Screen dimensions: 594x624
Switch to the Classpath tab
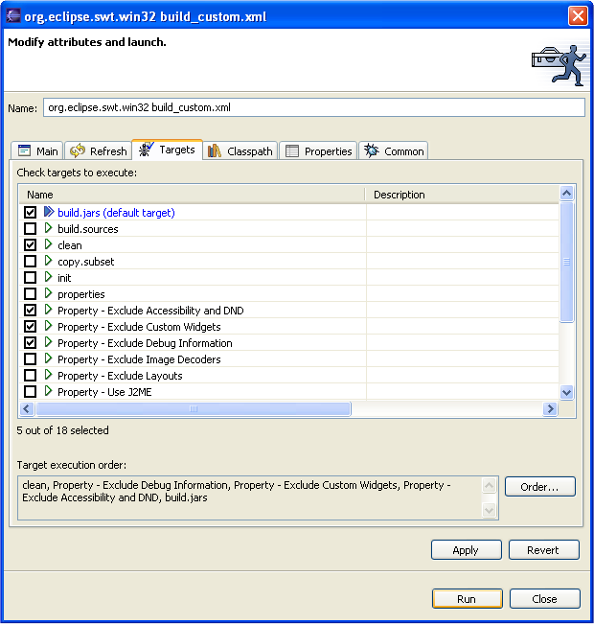(240, 150)
